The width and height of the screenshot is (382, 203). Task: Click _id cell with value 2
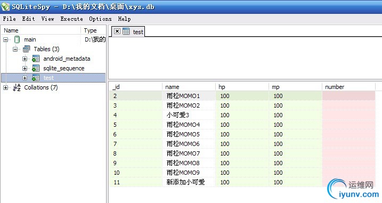click(x=135, y=96)
